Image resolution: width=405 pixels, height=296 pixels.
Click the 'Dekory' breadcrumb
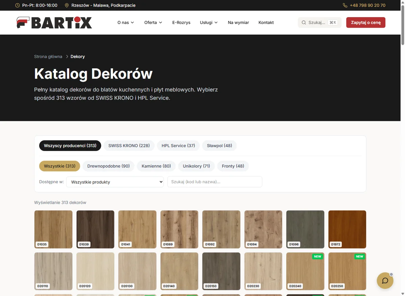pyautogui.click(x=78, y=57)
